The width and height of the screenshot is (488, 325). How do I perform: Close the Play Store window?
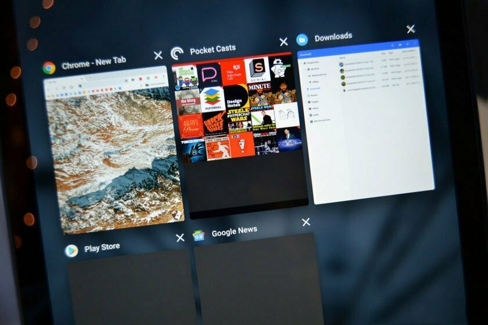coord(180,238)
